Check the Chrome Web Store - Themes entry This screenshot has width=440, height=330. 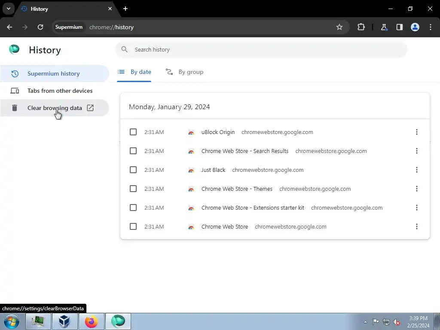coord(133,189)
